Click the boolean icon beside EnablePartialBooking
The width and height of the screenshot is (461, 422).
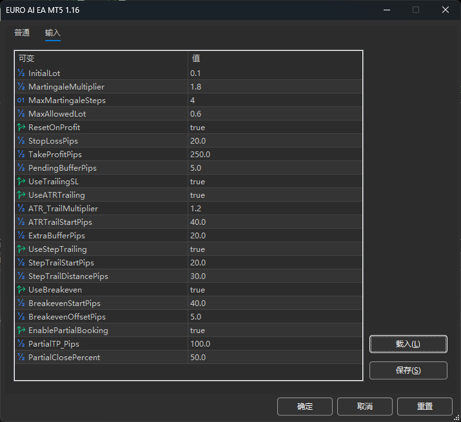pos(21,331)
